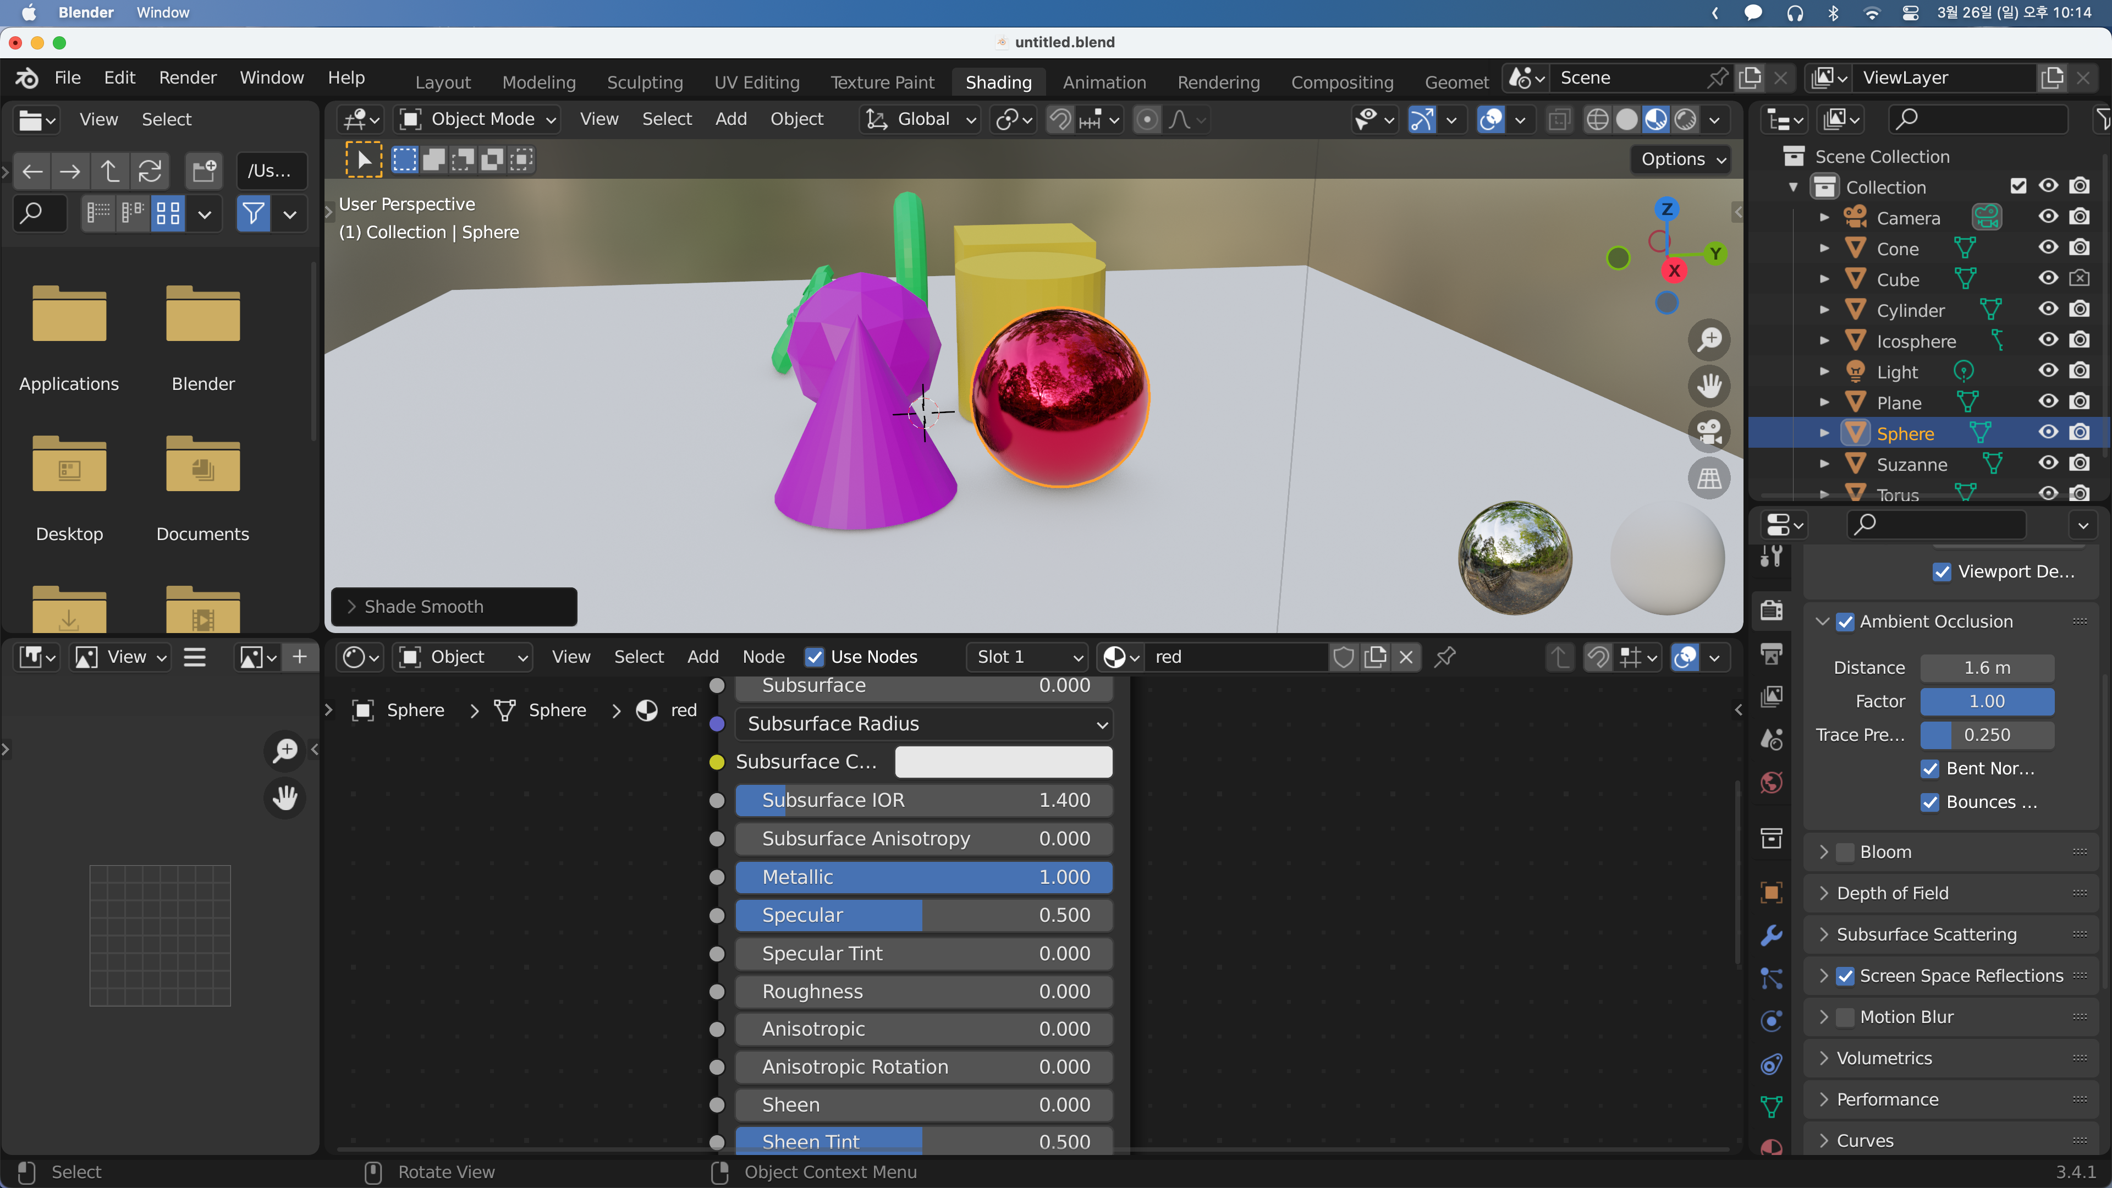
Task: Click the snap magnet icon in viewport header
Action: (1060, 120)
